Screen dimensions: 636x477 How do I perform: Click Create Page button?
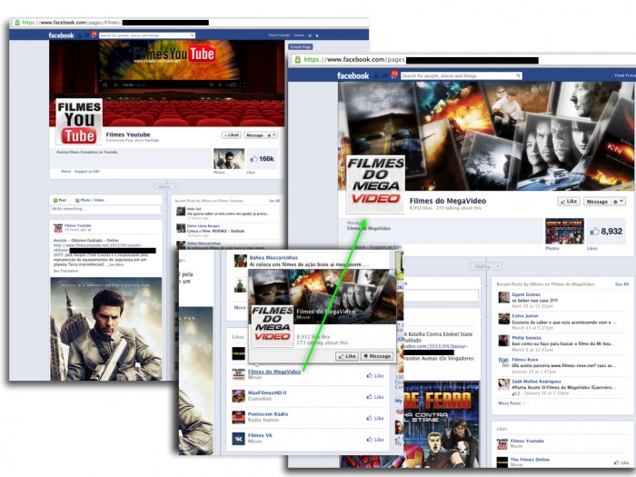301,46
